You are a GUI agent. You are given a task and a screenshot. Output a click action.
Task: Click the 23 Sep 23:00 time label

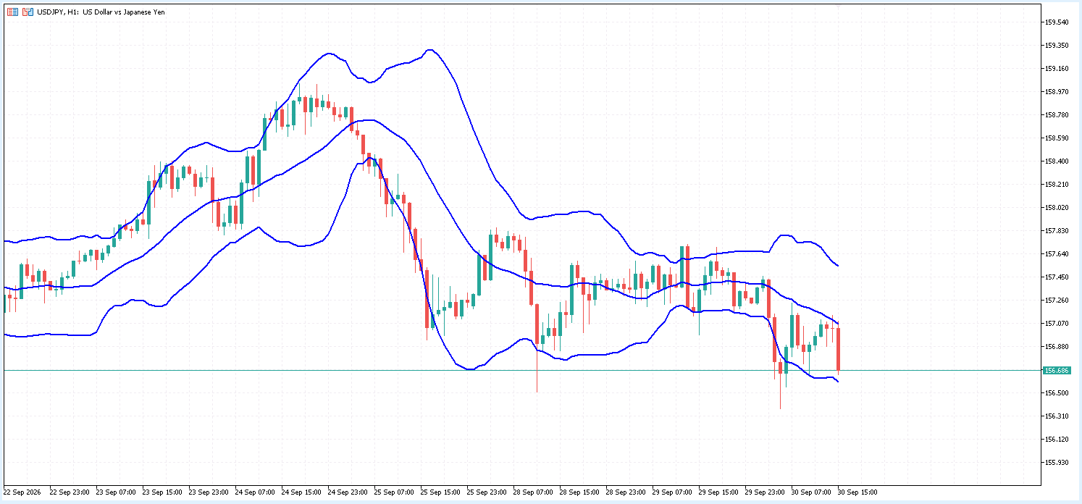click(209, 492)
